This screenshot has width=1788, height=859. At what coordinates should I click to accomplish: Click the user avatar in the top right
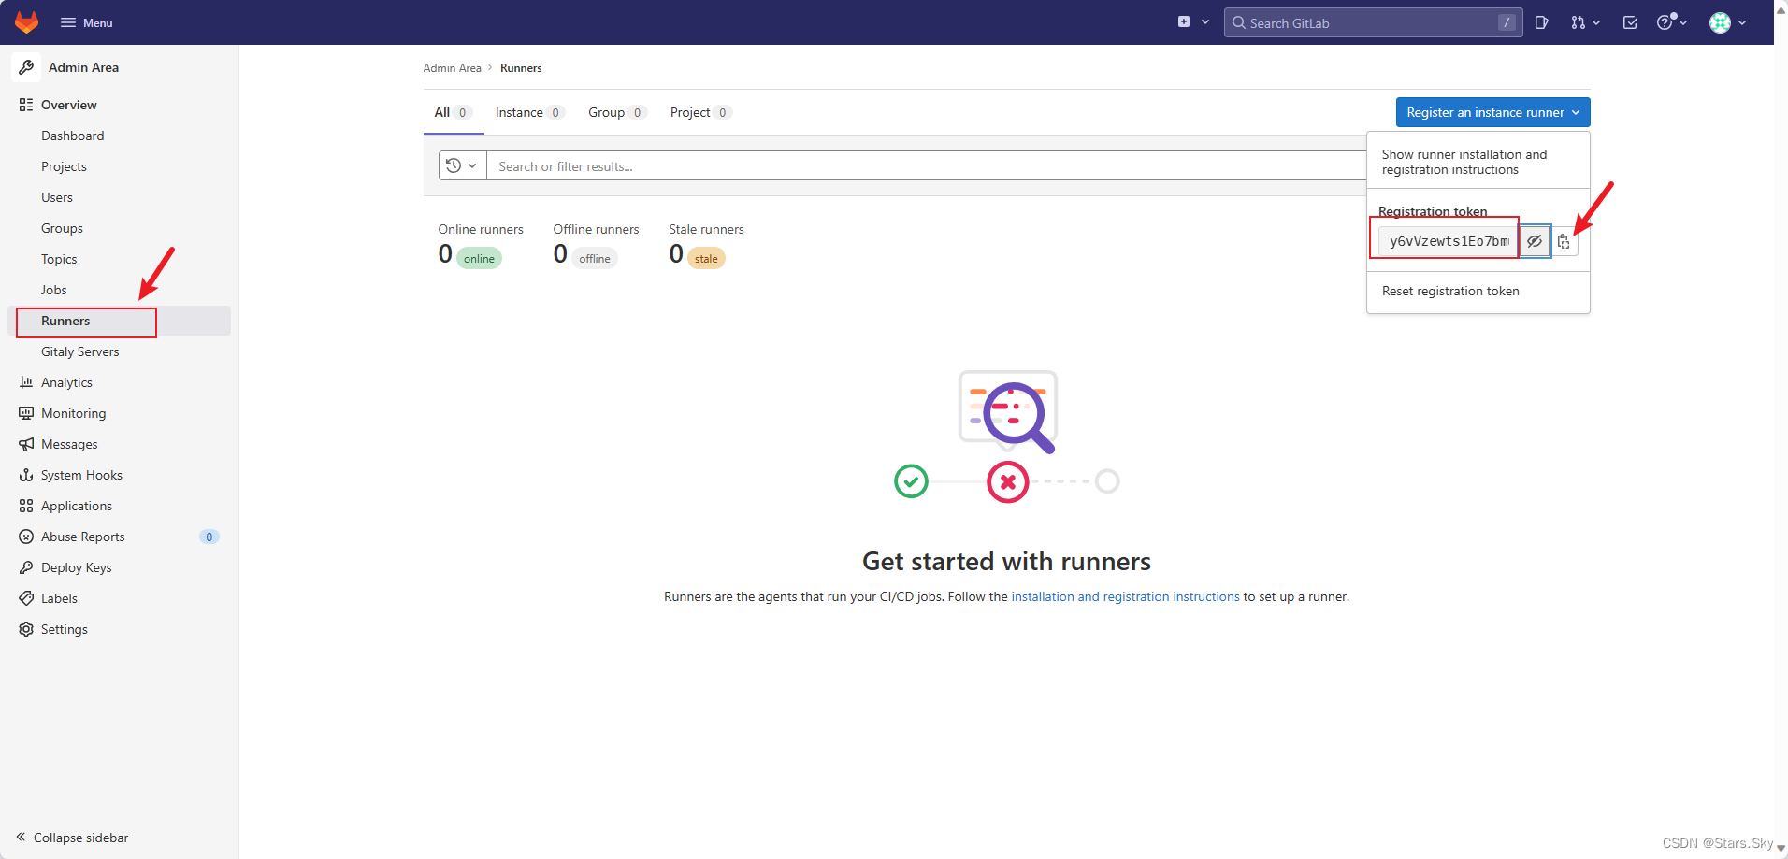coord(1722,21)
